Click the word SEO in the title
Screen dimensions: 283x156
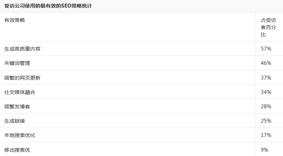pyautogui.click(x=66, y=6)
